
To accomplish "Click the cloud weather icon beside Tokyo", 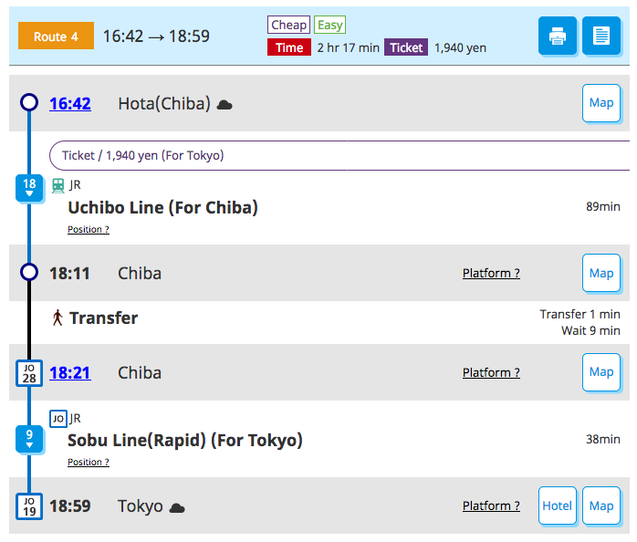I will (177, 507).
